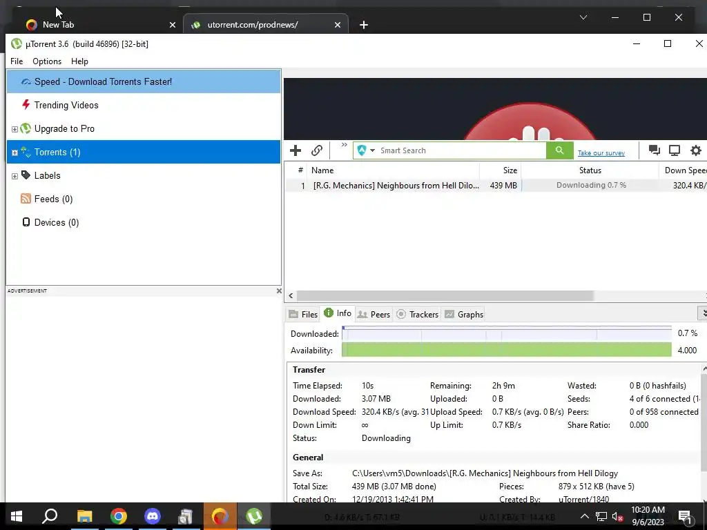Open Discord from taskbar
The image size is (707, 530).
point(153,516)
